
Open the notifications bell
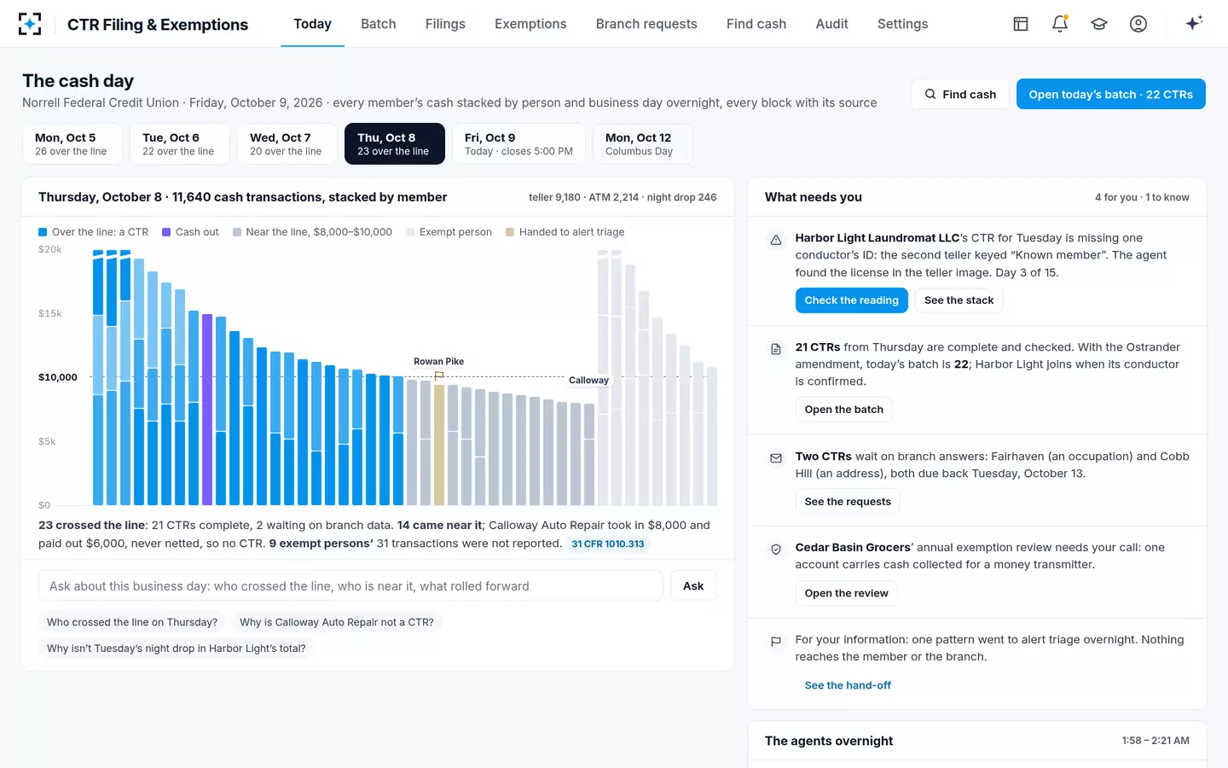[1060, 24]
